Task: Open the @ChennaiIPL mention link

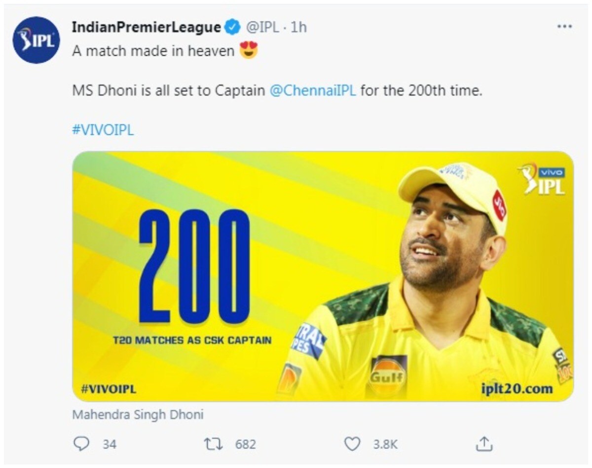Action: tap(313, 91)
